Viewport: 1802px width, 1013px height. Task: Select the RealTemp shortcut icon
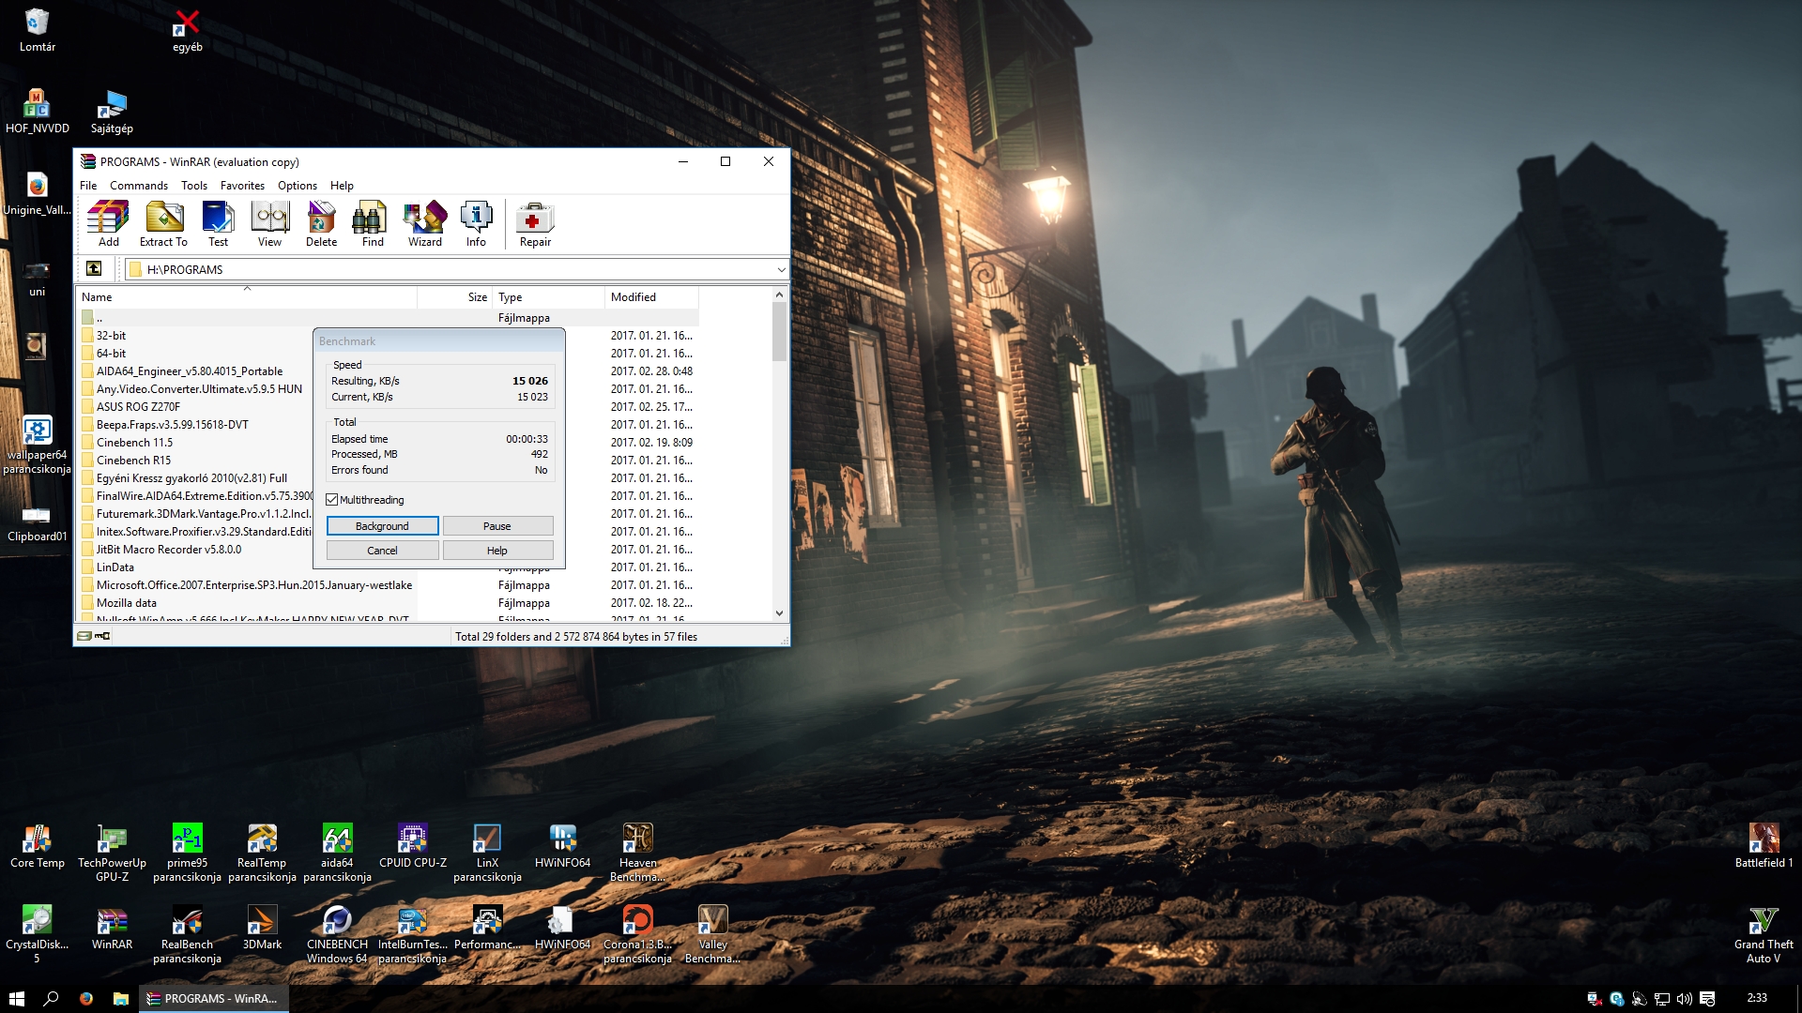(262, 853)
